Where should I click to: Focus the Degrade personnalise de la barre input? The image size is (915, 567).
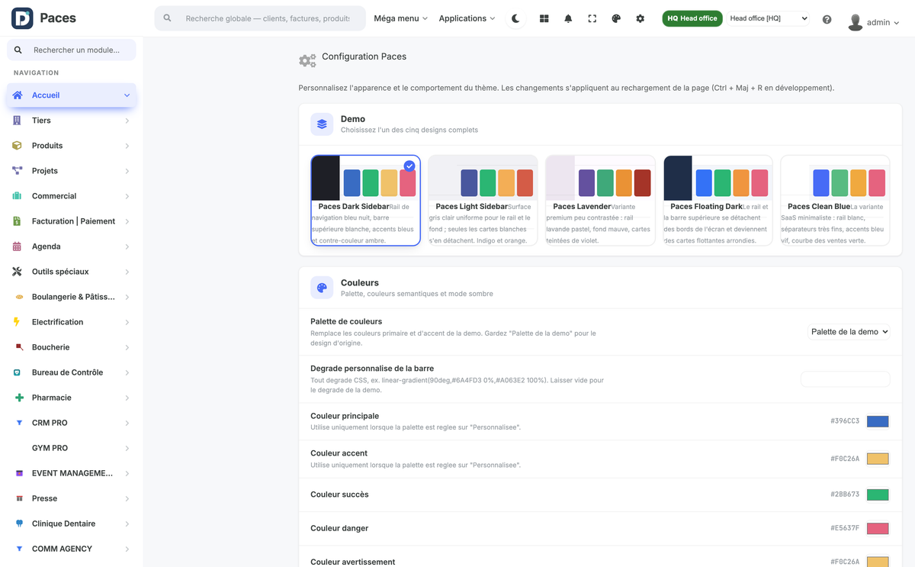tap(846, 379)
